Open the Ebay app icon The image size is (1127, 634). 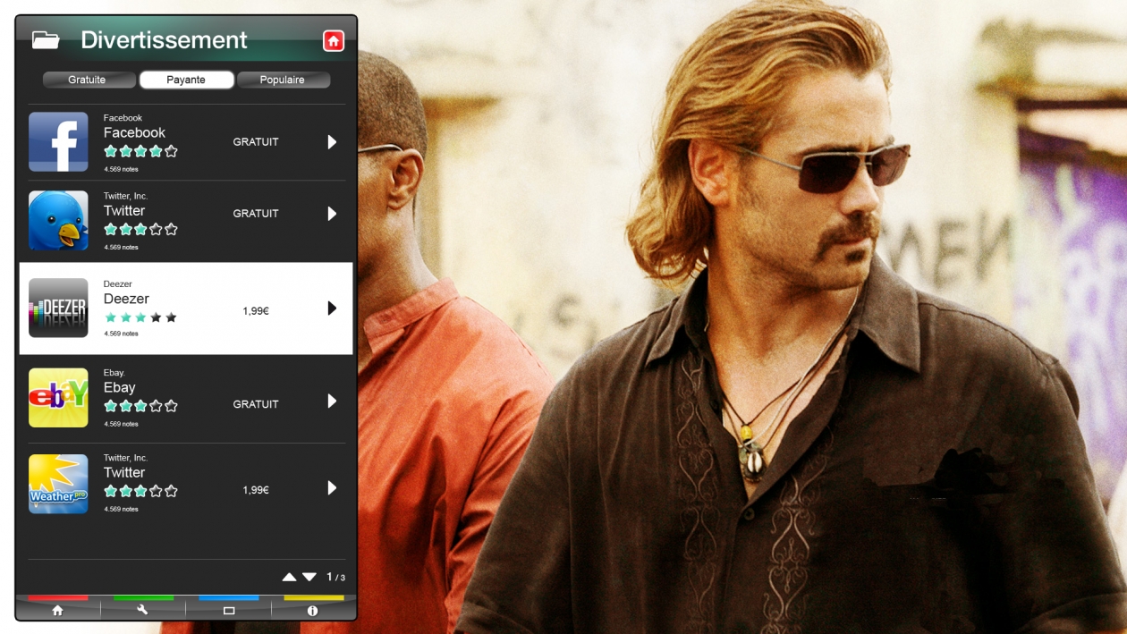click(58, 397)
